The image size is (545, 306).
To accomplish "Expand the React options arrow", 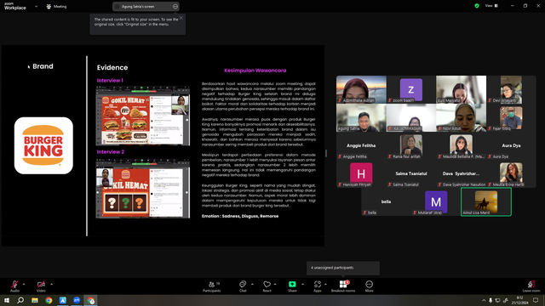I will [x=275, y=284].
